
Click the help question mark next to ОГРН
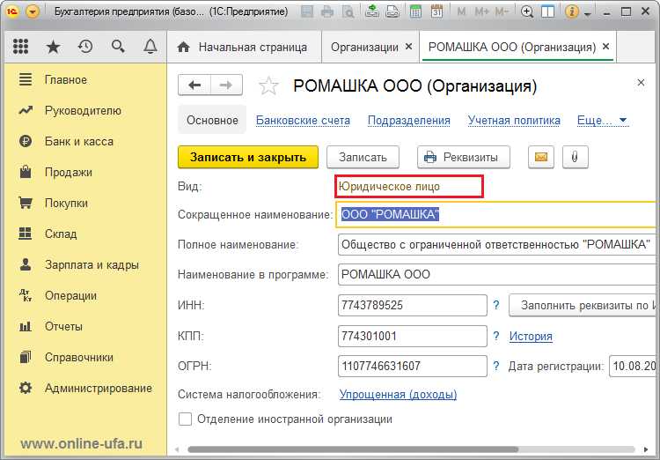(496, 366)
